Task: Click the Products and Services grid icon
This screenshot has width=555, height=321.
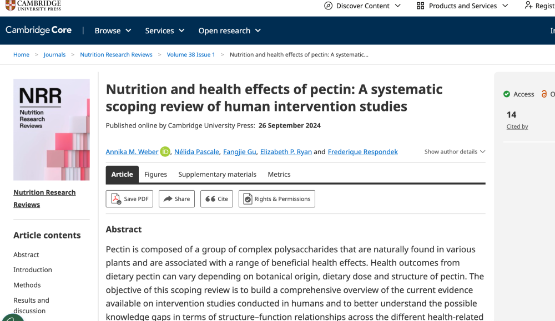Action: (x=420, y=6)
